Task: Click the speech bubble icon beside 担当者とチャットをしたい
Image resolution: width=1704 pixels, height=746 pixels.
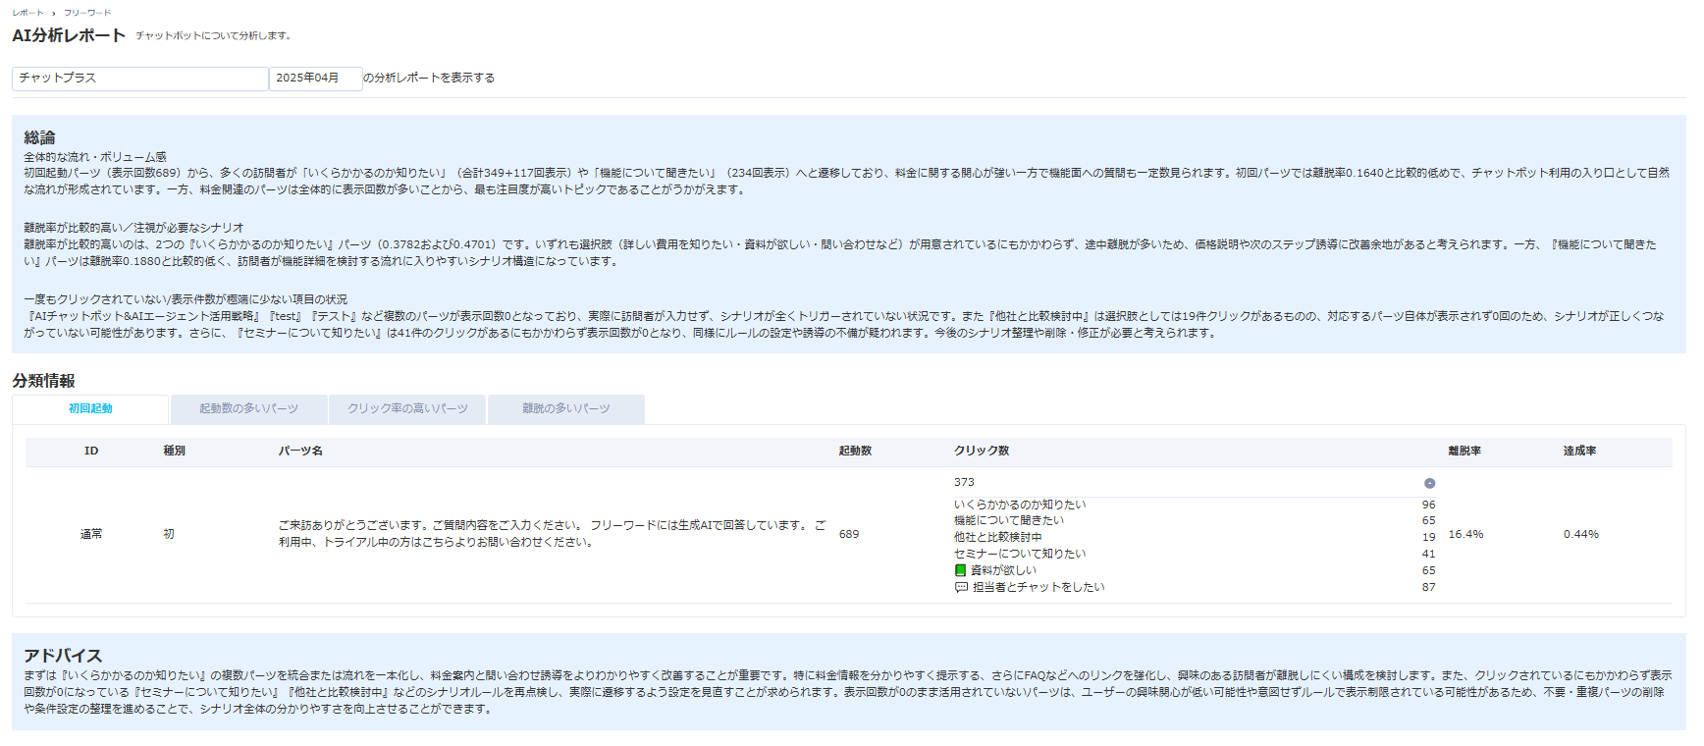Action: 961,587
